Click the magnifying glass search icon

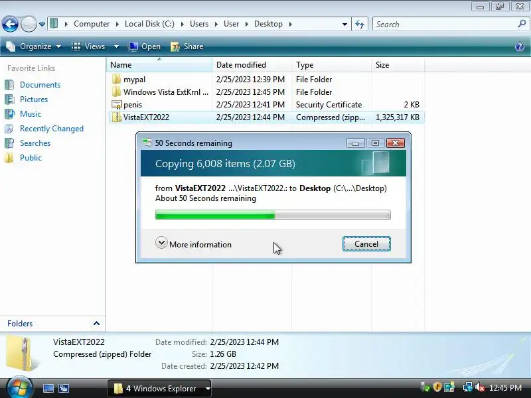tap(522, 24)
